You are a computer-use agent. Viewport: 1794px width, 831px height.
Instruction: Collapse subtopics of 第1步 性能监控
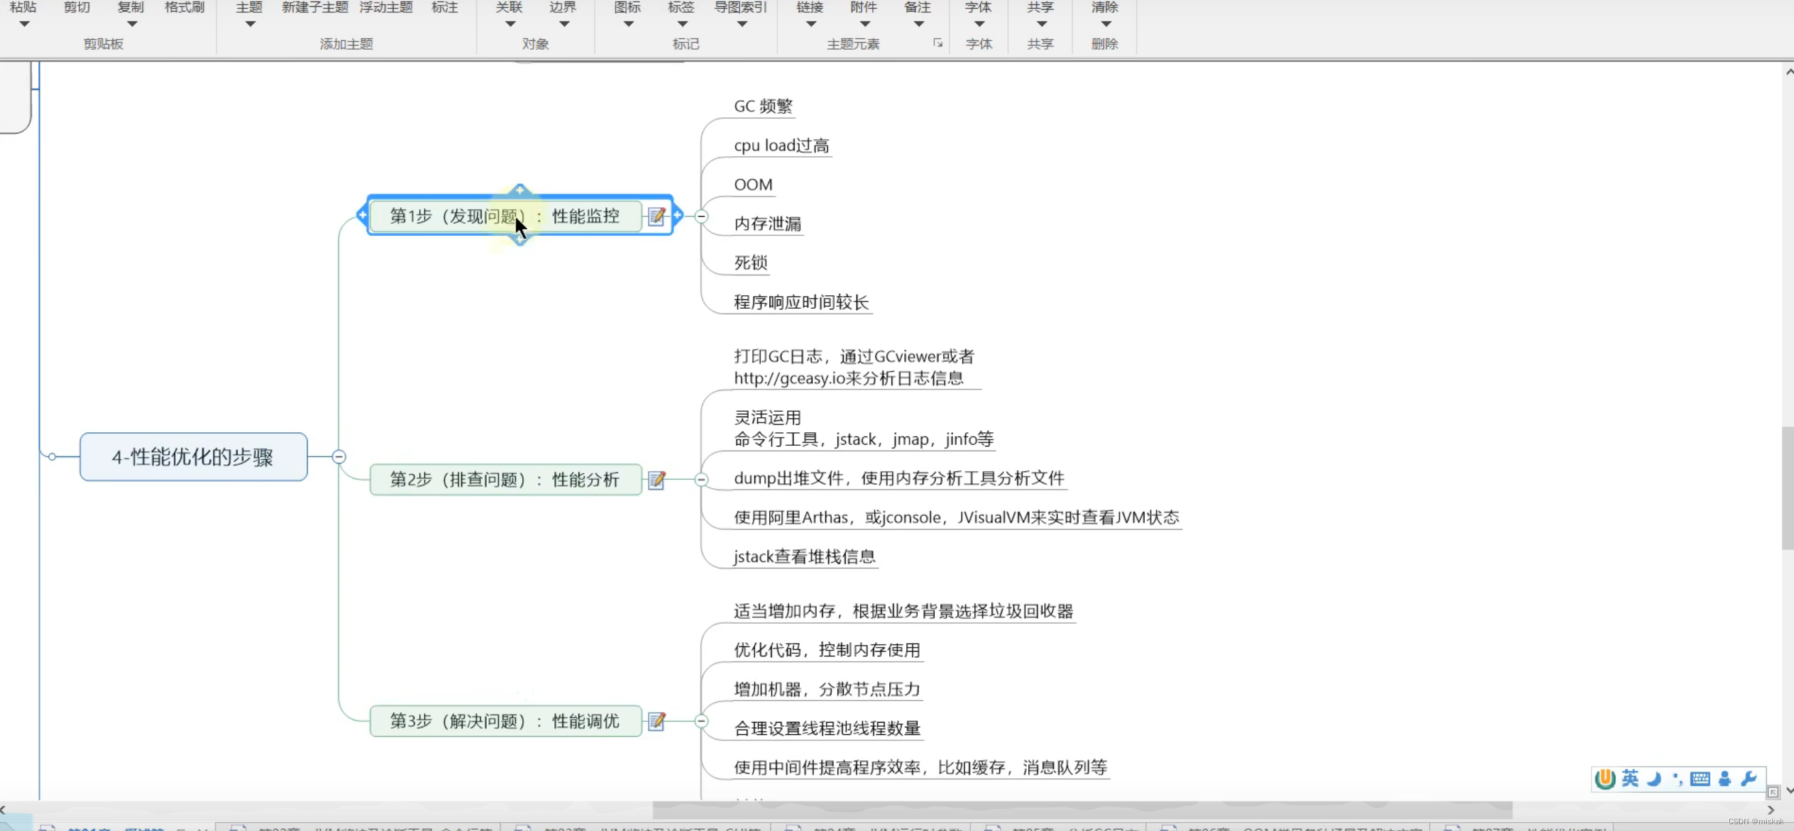point(702,217)
